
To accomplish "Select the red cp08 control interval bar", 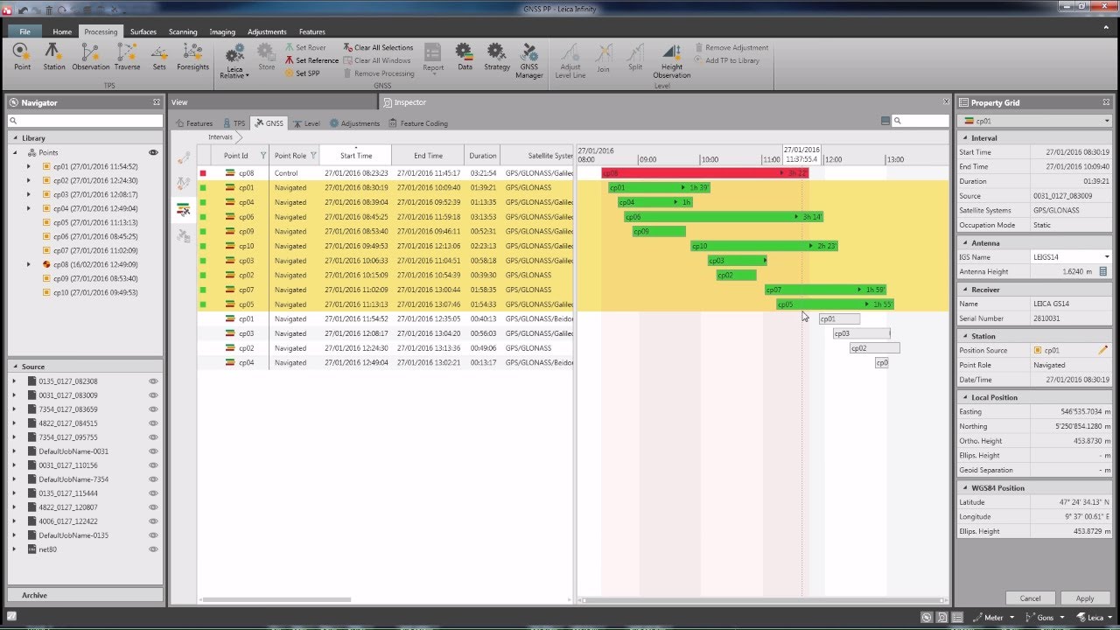I will coord(704,173).
